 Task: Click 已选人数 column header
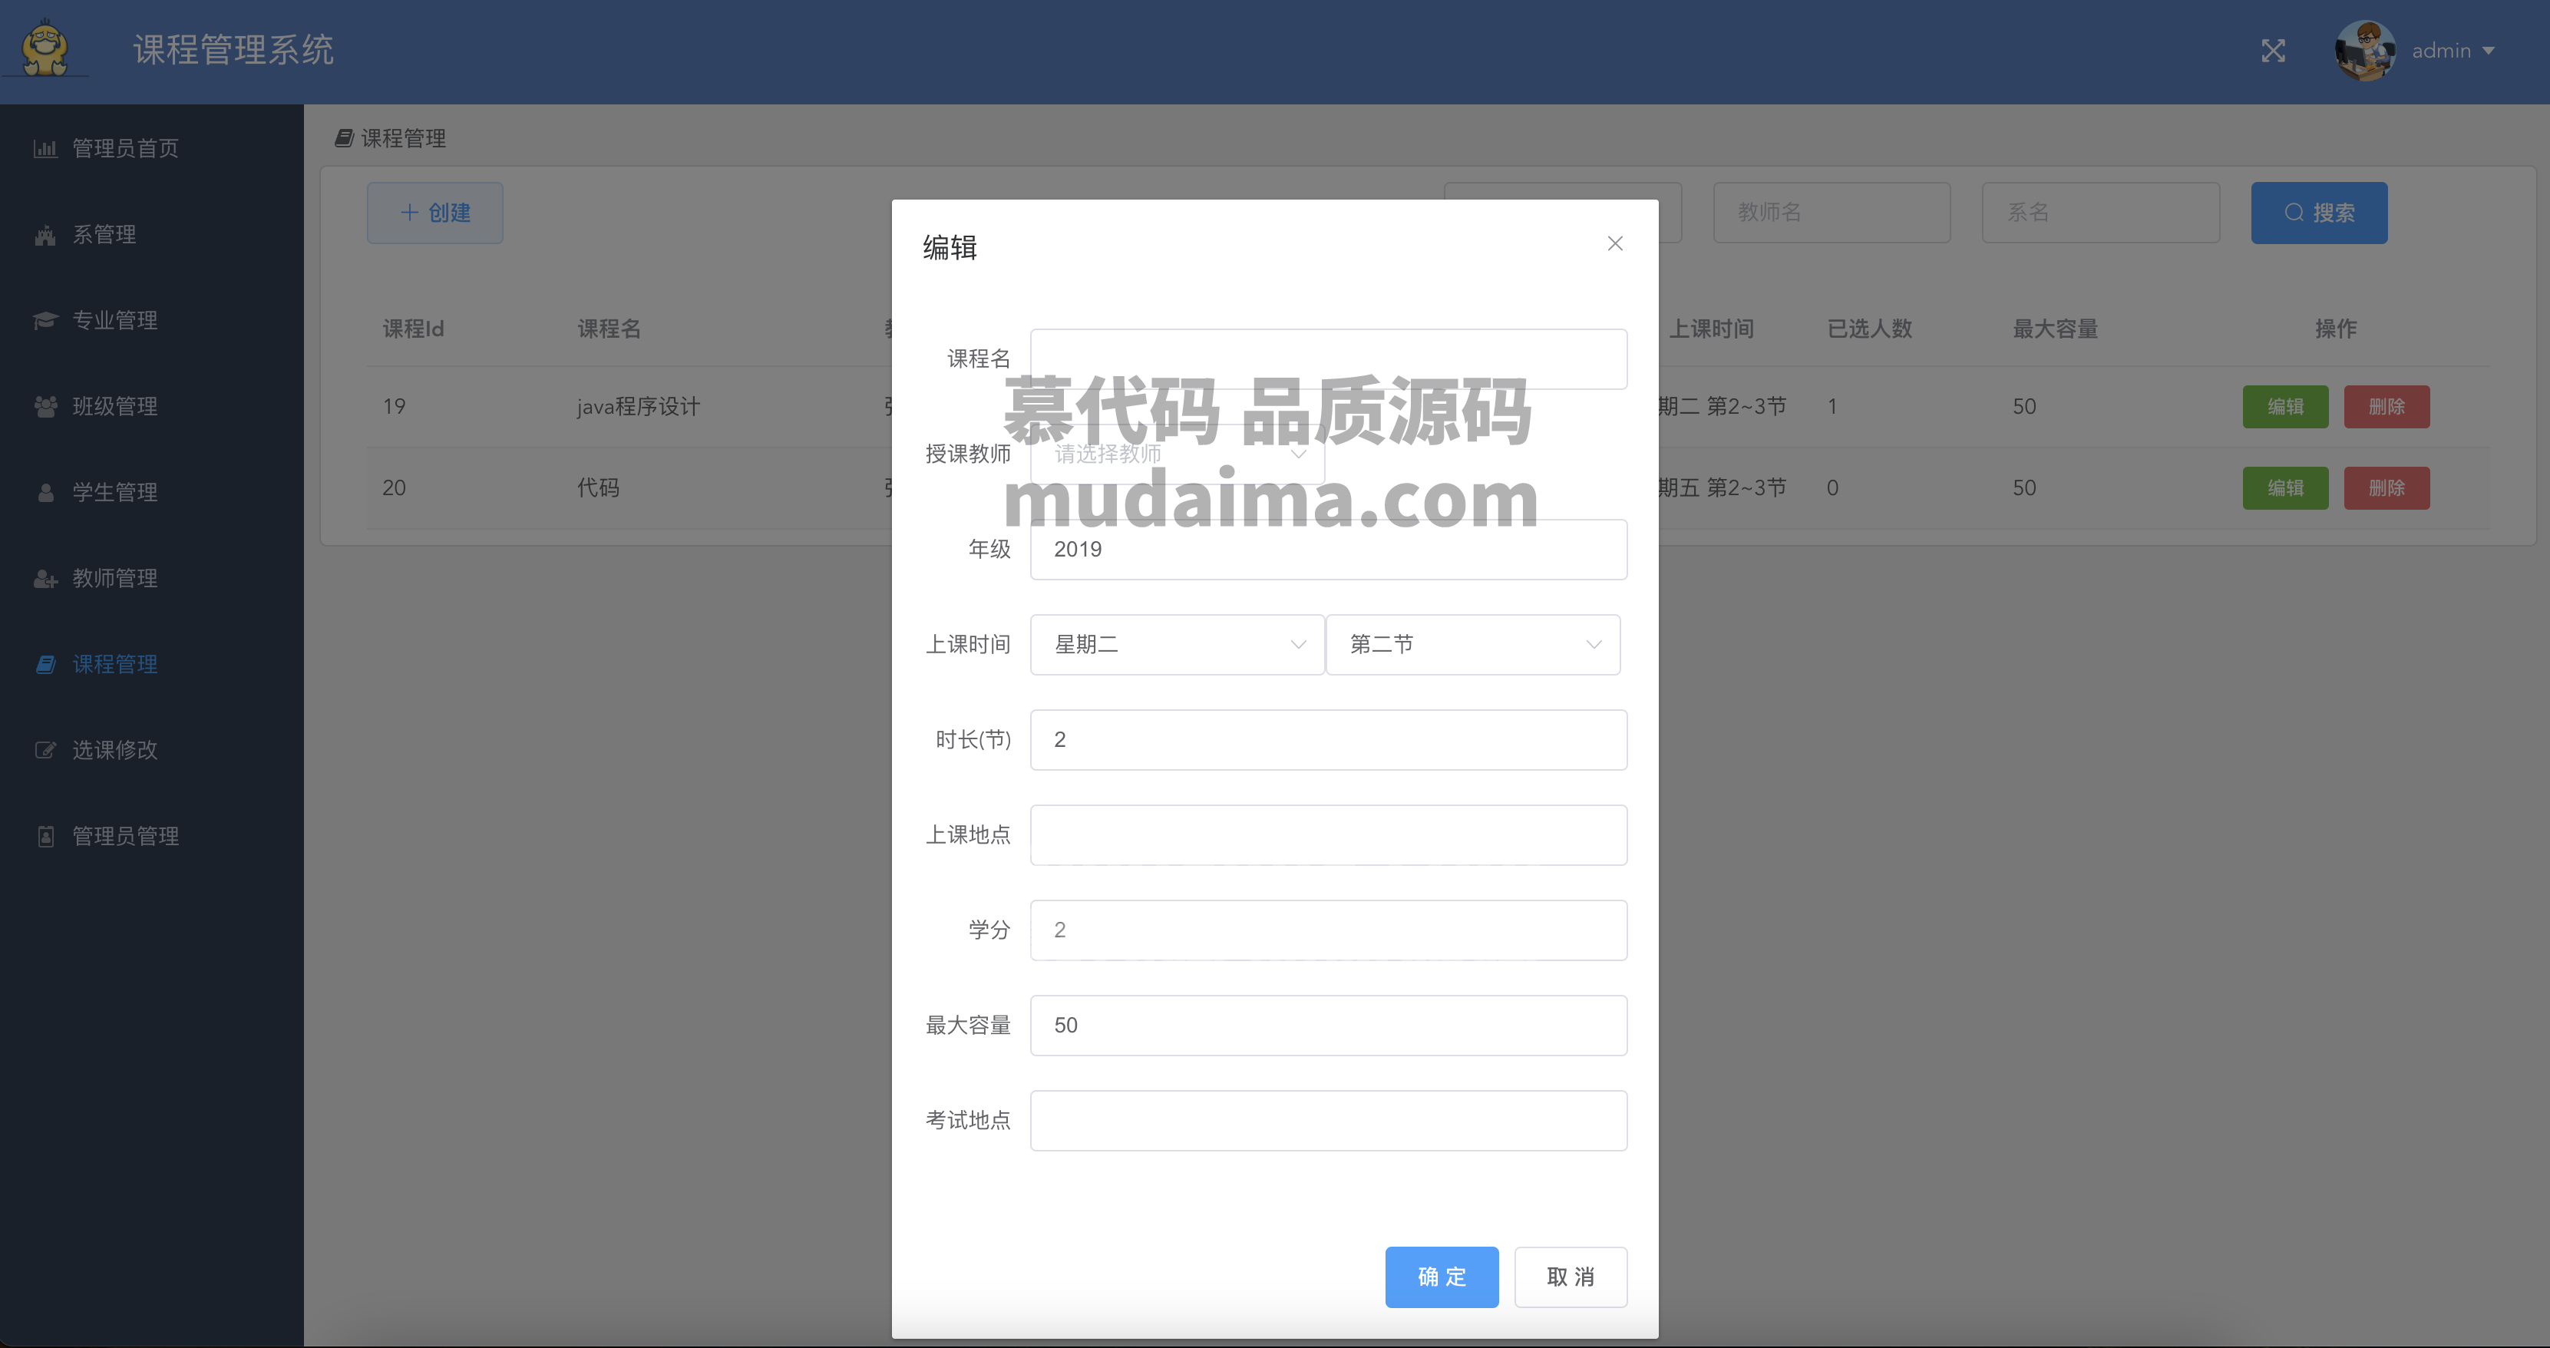[x=1869, y=329]
